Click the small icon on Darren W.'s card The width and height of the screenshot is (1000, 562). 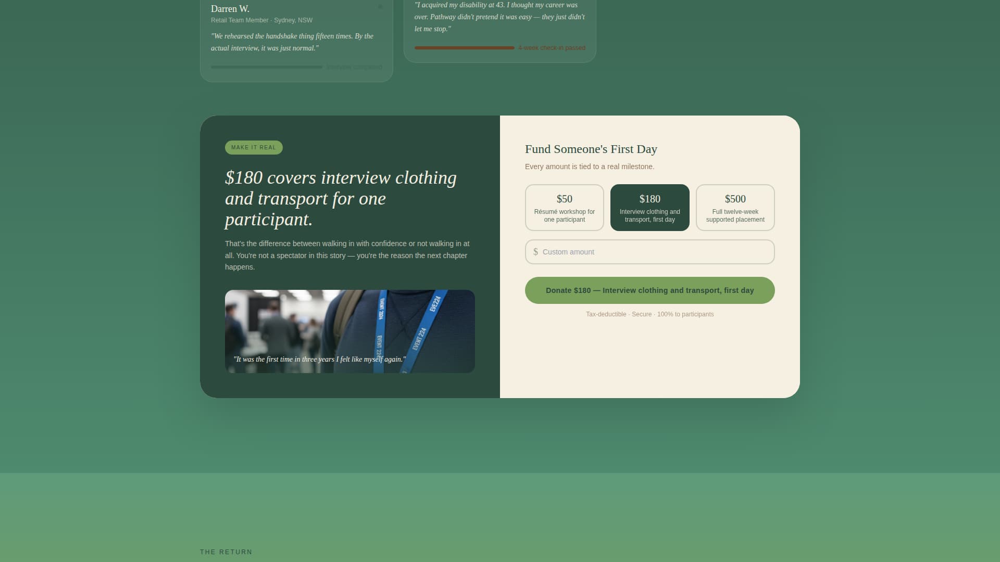(x=380, y=7)
